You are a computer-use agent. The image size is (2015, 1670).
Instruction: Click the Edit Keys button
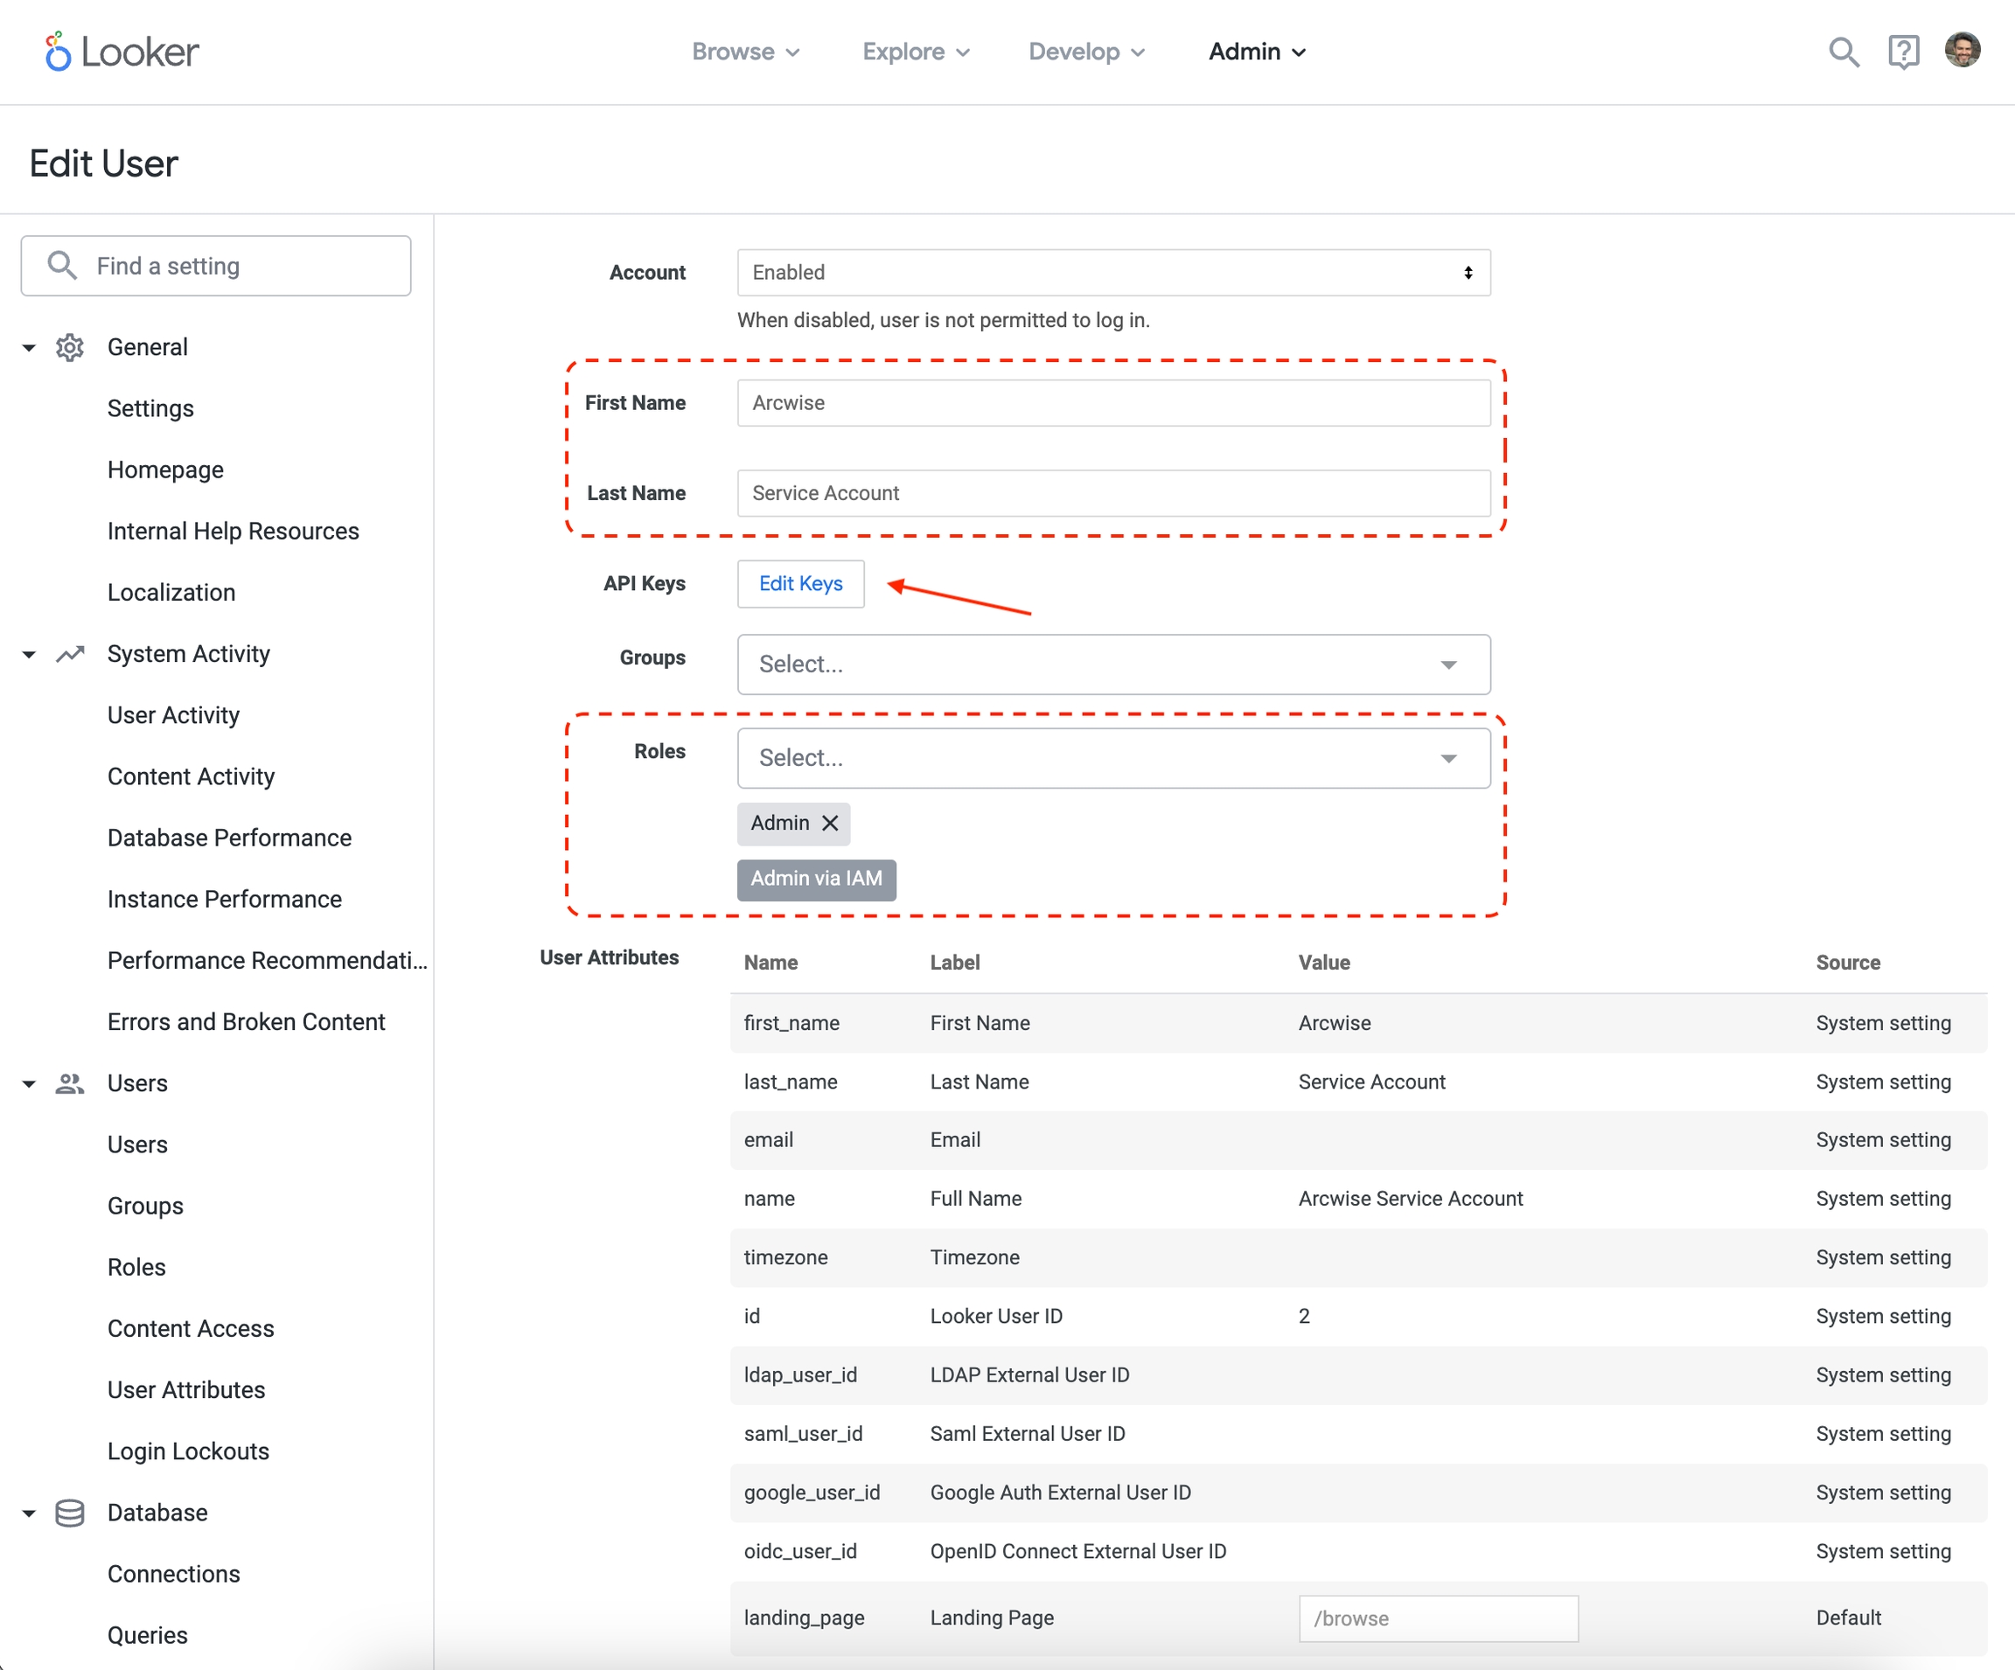pos(800,583)
